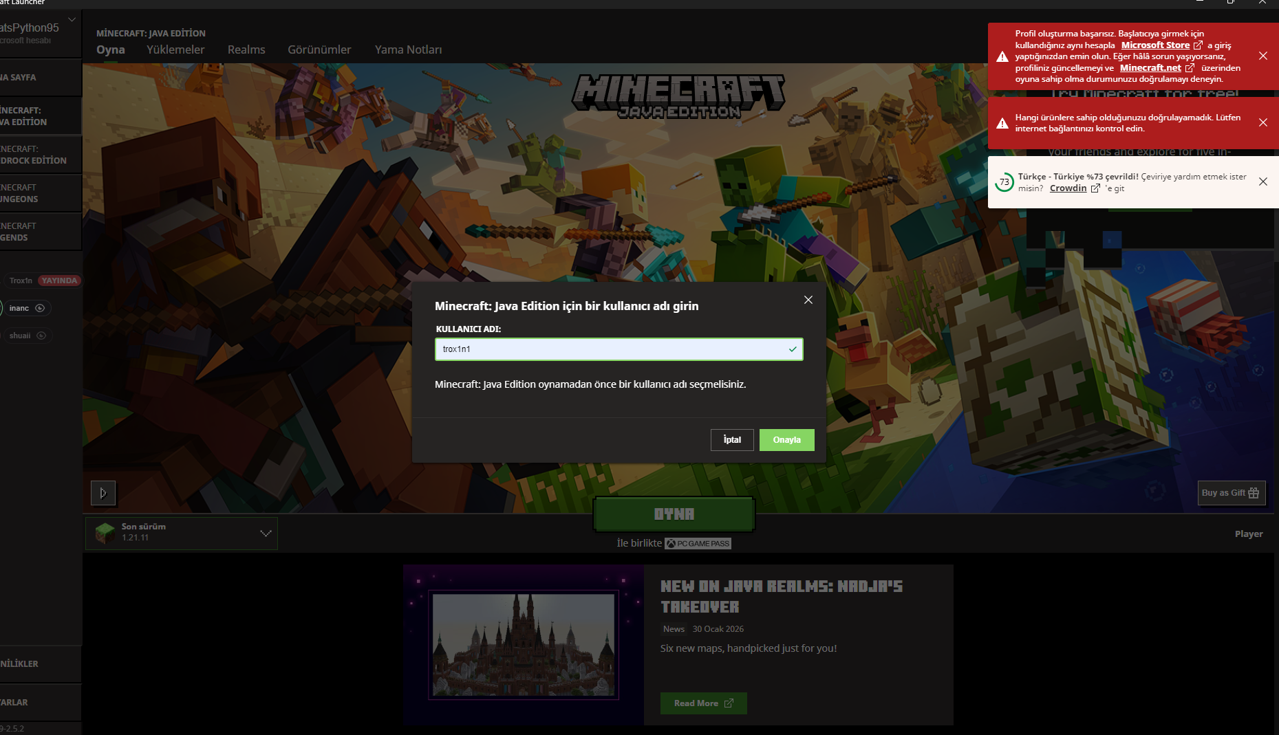Open Yenilikler in the sidebar
This screenshot has height=735, width=1279.
coord(41,664)
